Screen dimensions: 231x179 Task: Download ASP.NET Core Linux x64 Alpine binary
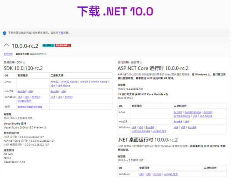[206, 116]
